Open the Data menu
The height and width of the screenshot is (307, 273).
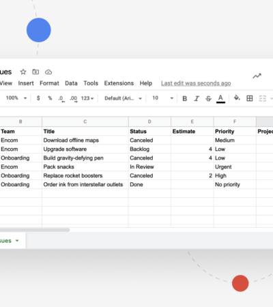[71, 83]
